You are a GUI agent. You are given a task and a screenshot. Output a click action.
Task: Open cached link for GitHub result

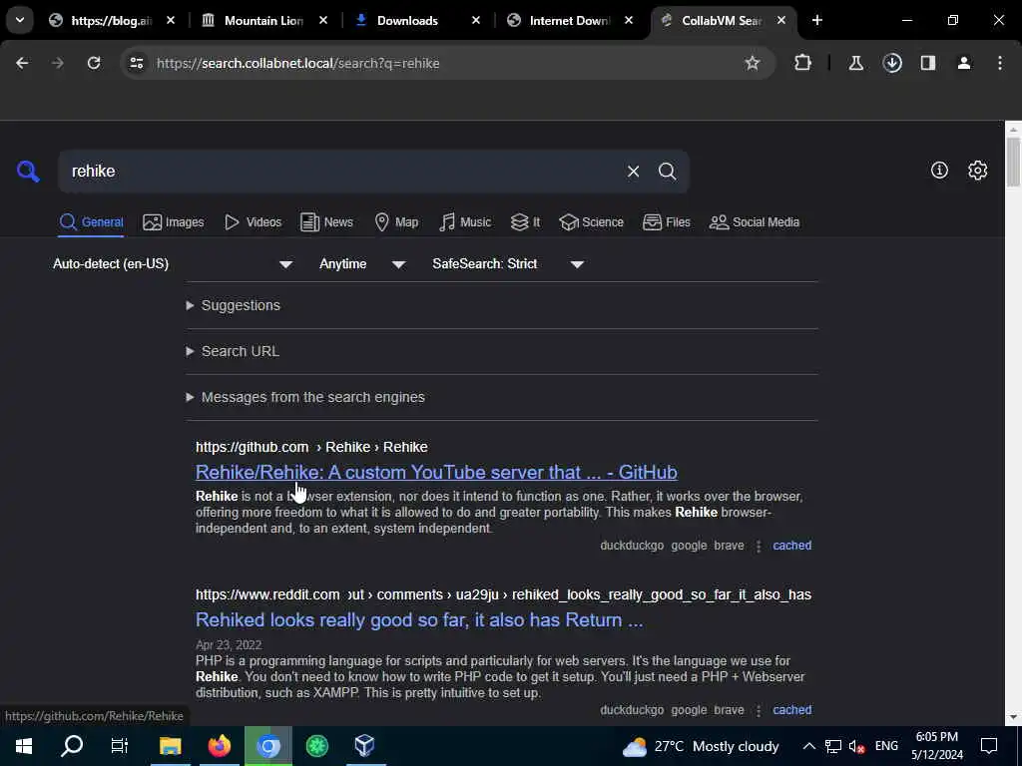pos(791,546)
